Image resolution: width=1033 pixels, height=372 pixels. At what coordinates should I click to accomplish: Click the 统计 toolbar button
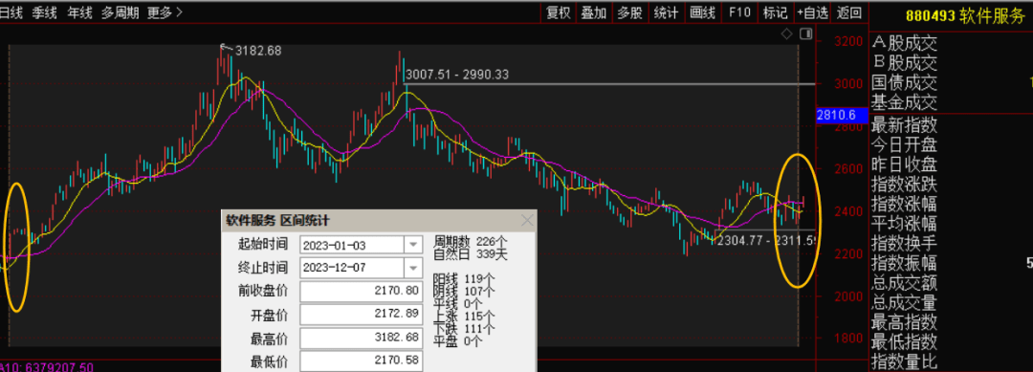tap(666, 11)
